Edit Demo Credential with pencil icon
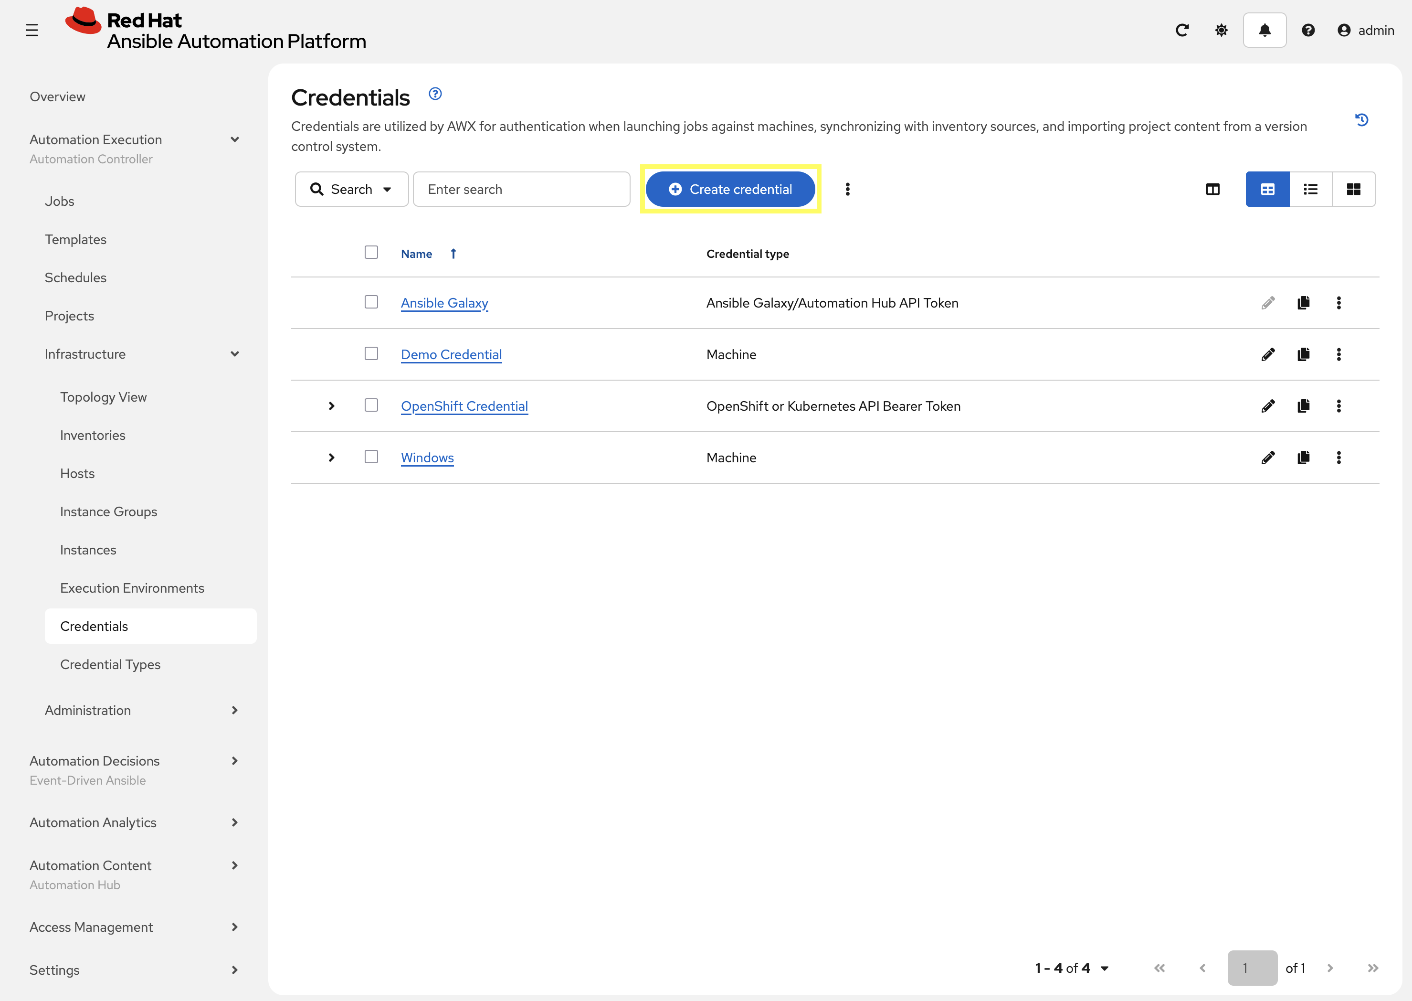 (x=1268, y=354)
